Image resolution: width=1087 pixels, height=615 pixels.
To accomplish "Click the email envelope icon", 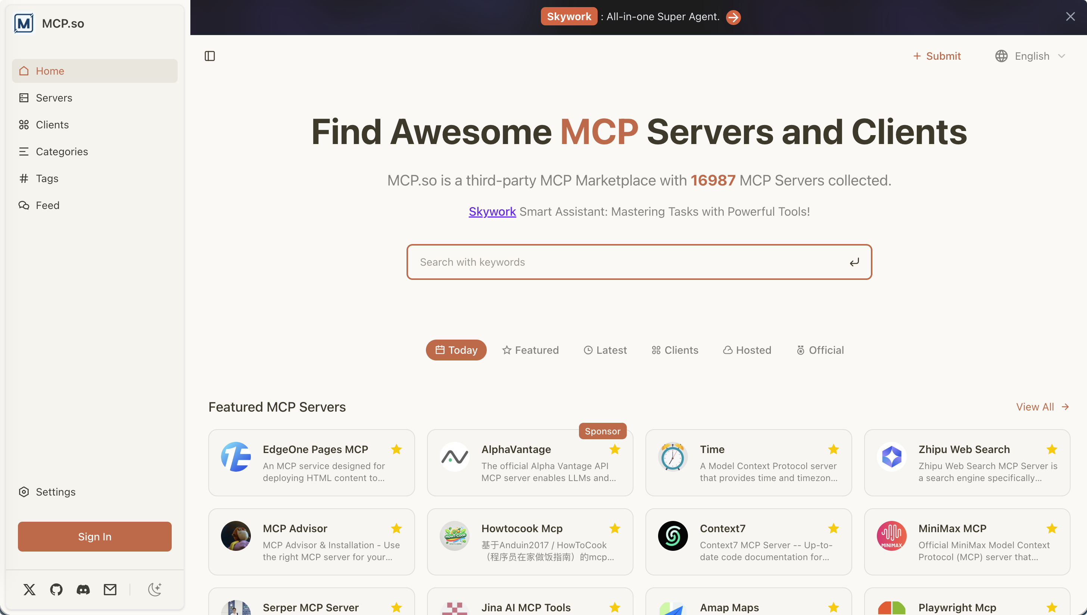I will pos(110,589).
